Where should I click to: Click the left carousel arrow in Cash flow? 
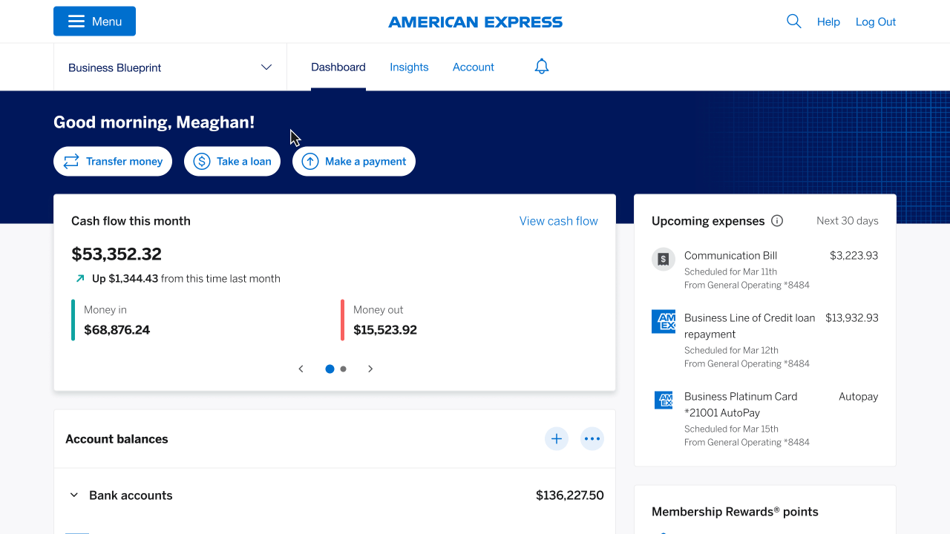(301, 369)
